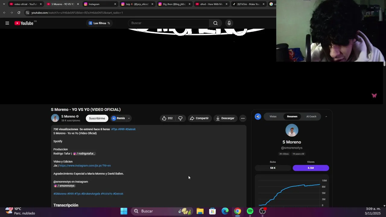
Task: Click the @smorenotys handle
Action: (x=292, y=148)
